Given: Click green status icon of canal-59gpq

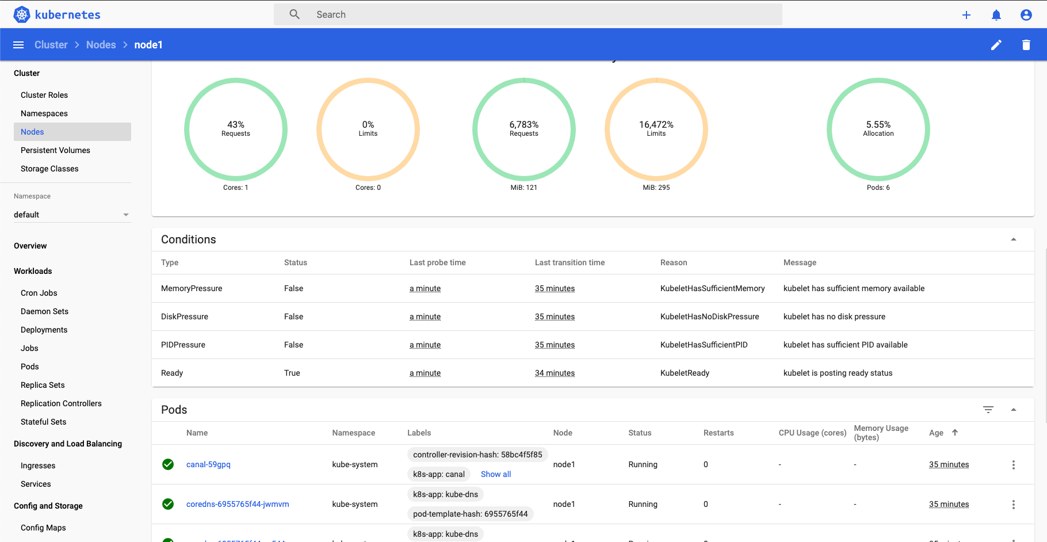Looking at the screenshot, I should click(168, 464).
